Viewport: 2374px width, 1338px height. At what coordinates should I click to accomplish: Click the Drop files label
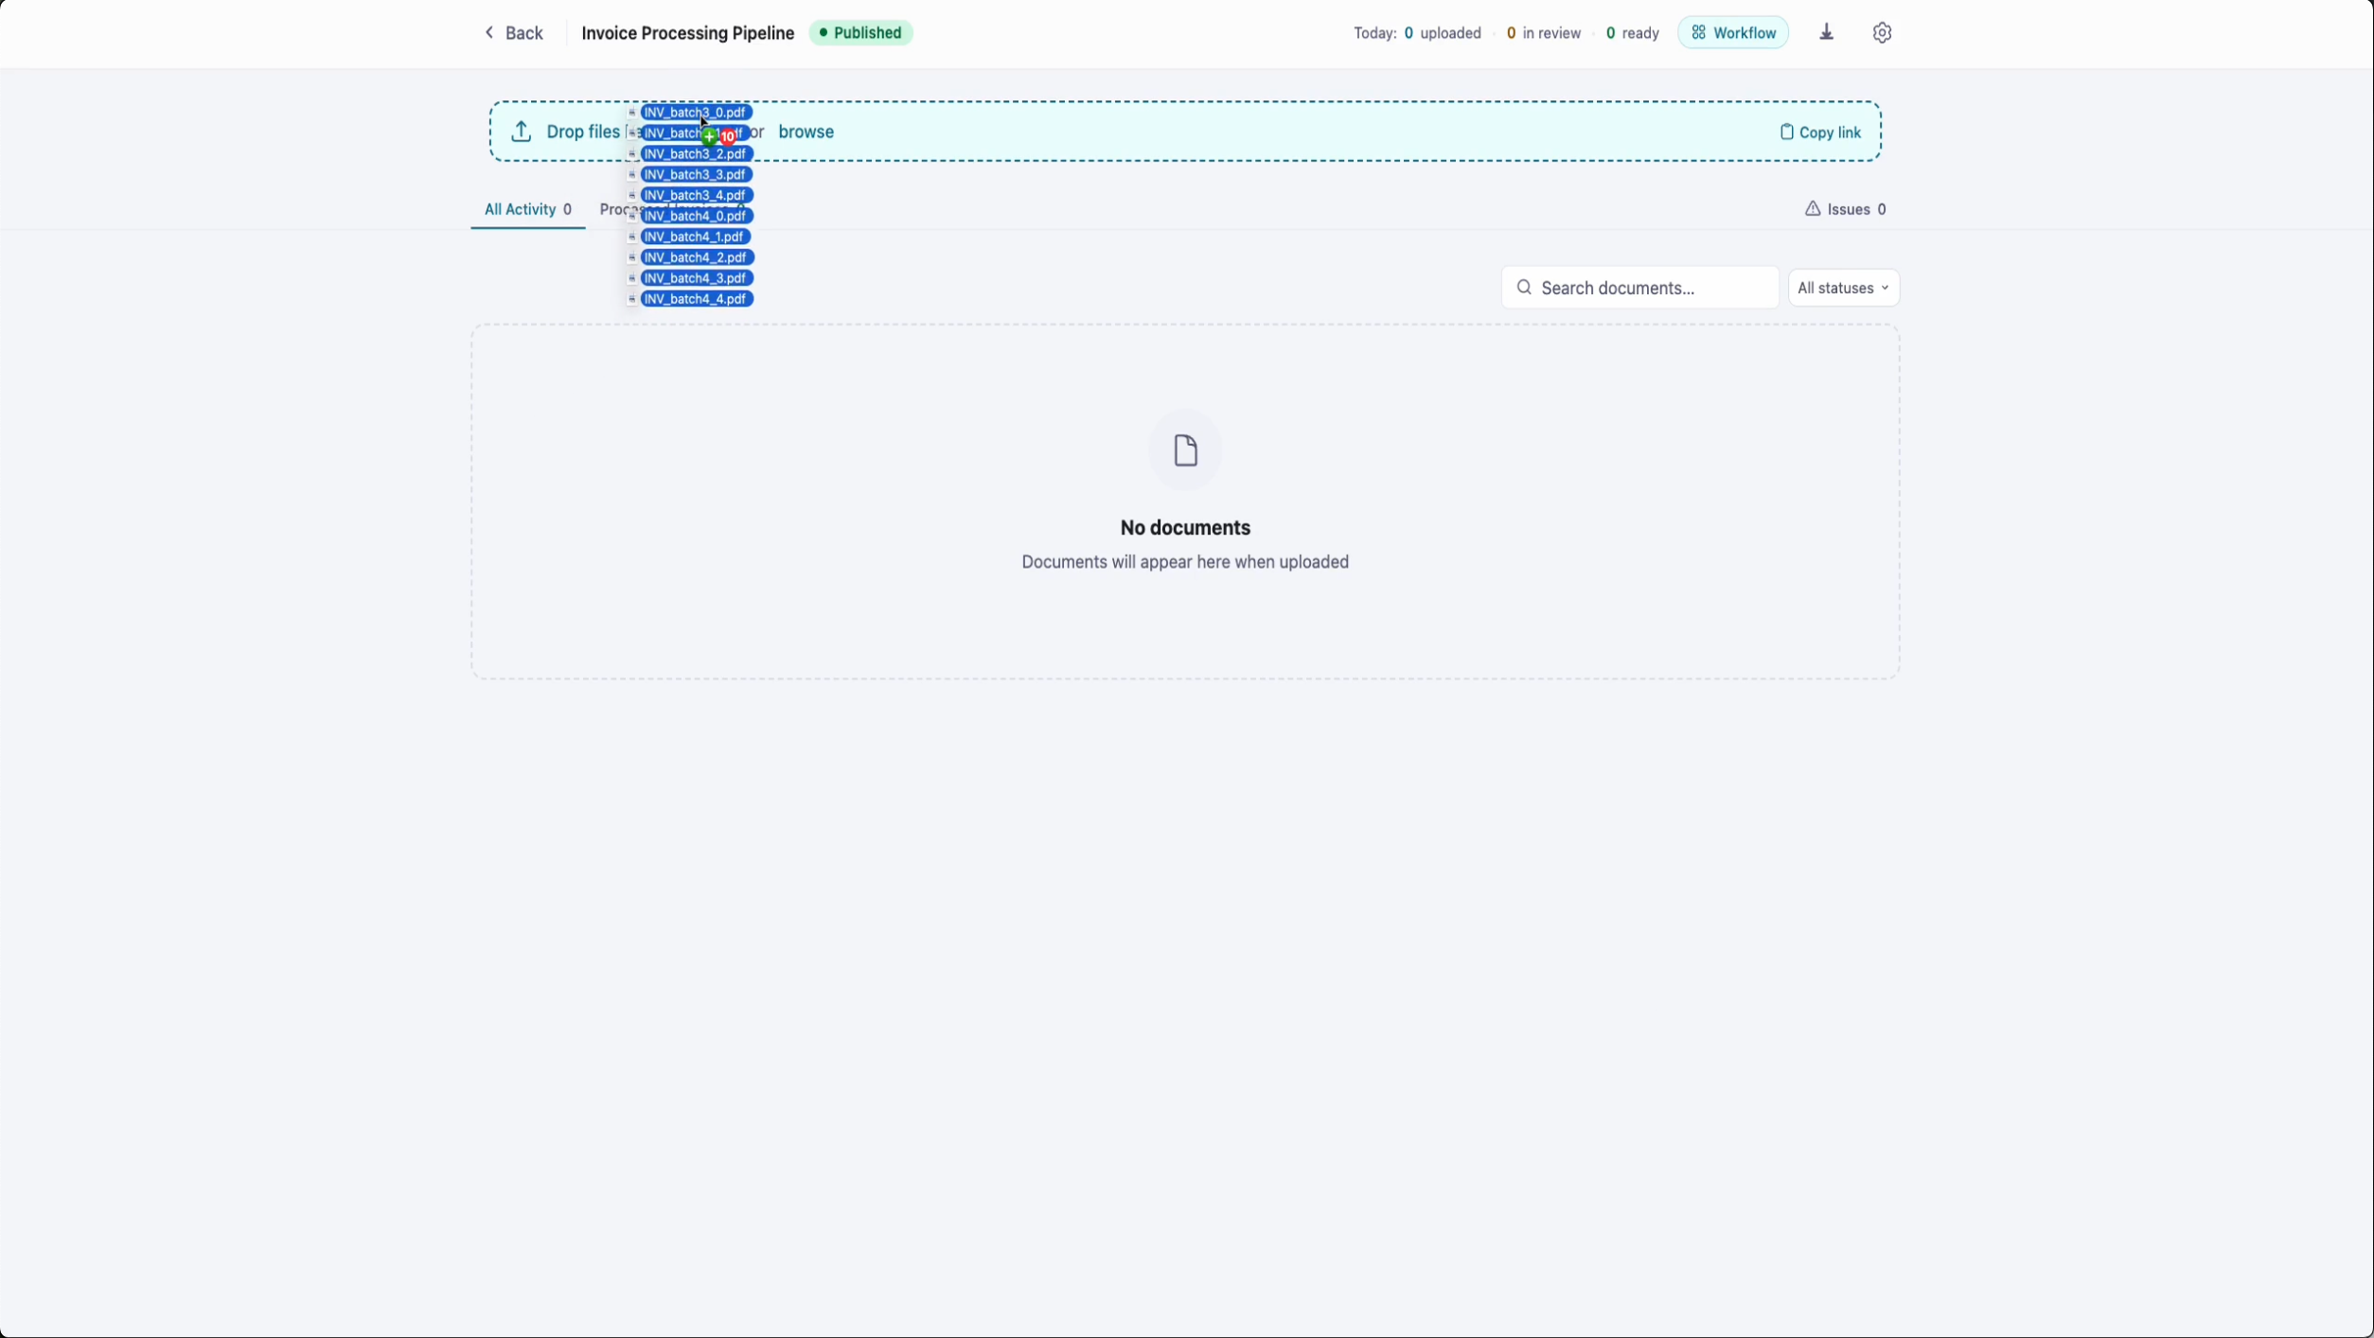pyautogui.click(x=583, y=132)
